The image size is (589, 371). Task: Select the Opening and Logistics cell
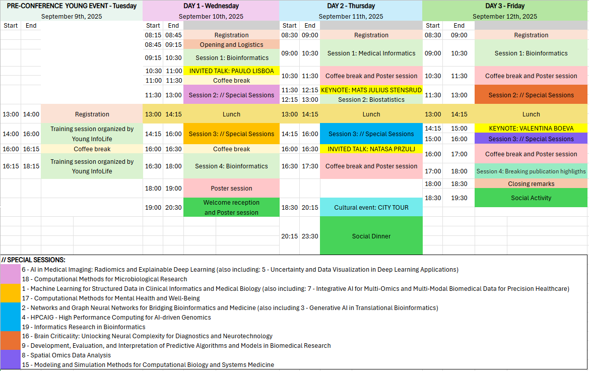click(x=231, y=45)
